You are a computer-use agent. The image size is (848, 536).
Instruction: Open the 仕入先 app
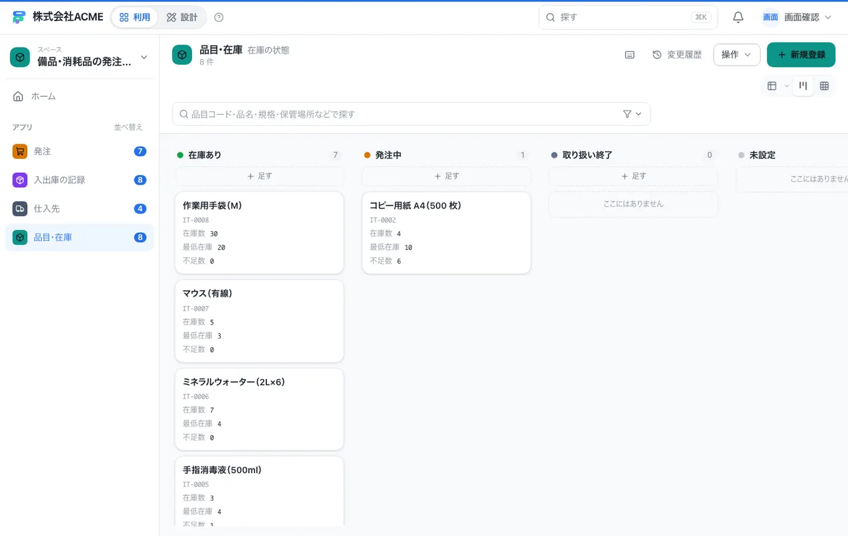pos(79,208)
